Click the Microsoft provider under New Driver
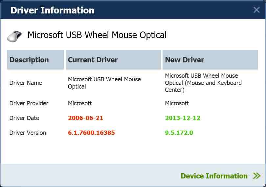 tap(177, 103)
